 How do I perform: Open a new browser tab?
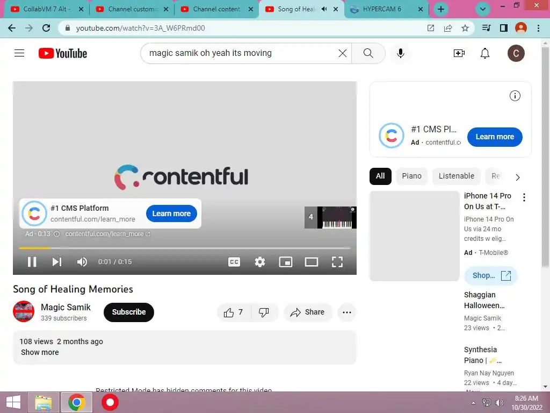[x=441, y=10]
